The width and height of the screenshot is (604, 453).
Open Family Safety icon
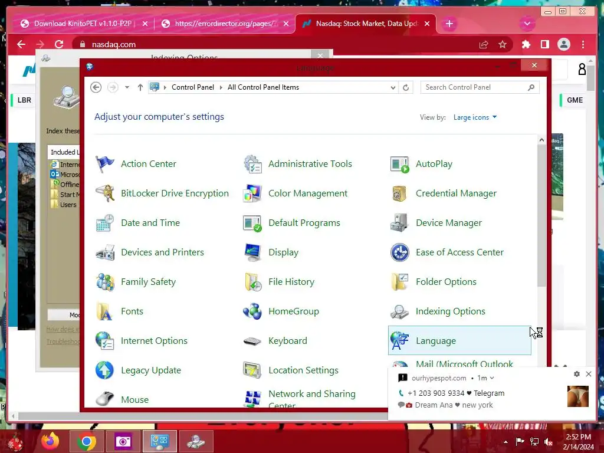tap(105, 282)
